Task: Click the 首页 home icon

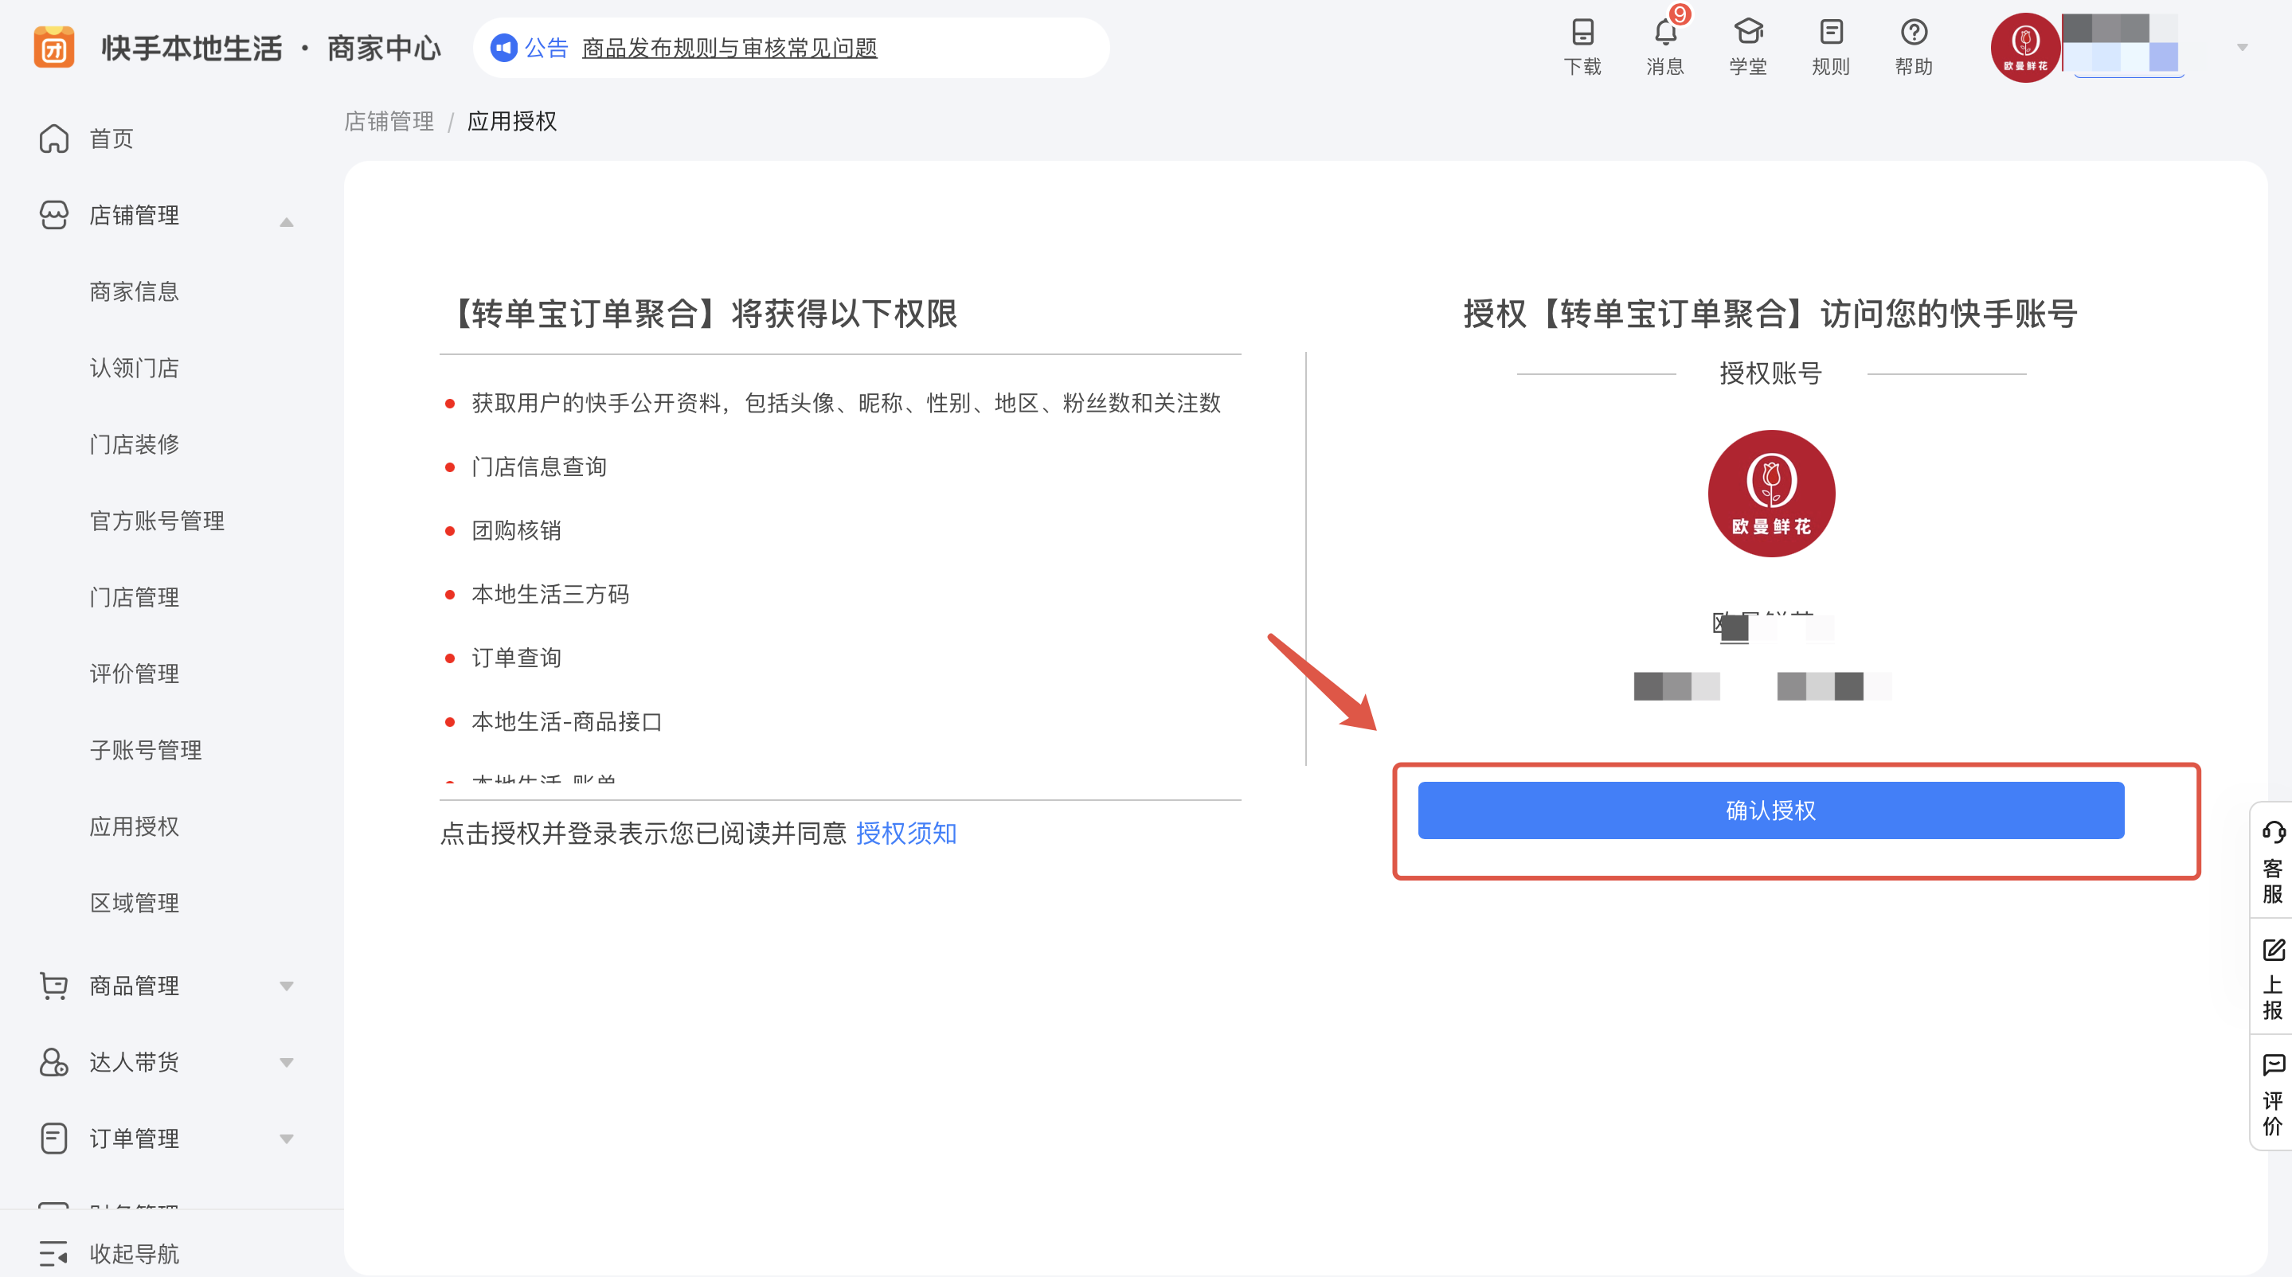Action: point(53,139)
